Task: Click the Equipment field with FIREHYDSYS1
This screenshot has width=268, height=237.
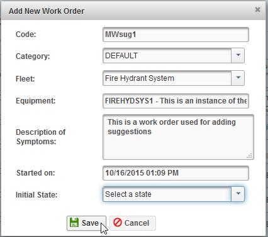Action: (x=176, y=101)
